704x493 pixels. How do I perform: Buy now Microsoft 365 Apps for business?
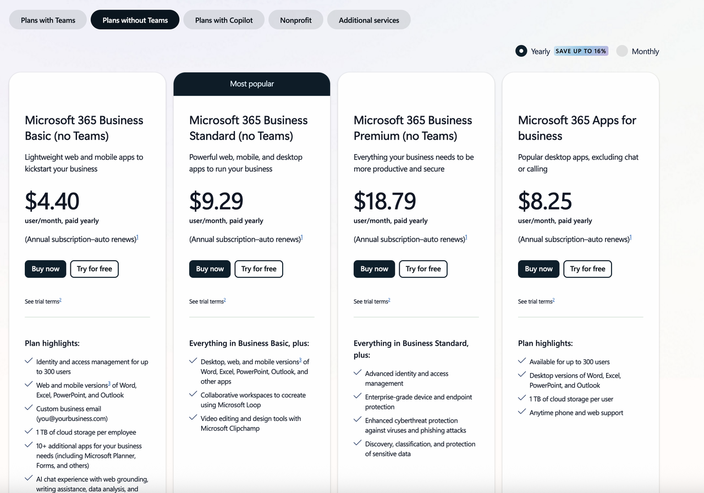538,269
